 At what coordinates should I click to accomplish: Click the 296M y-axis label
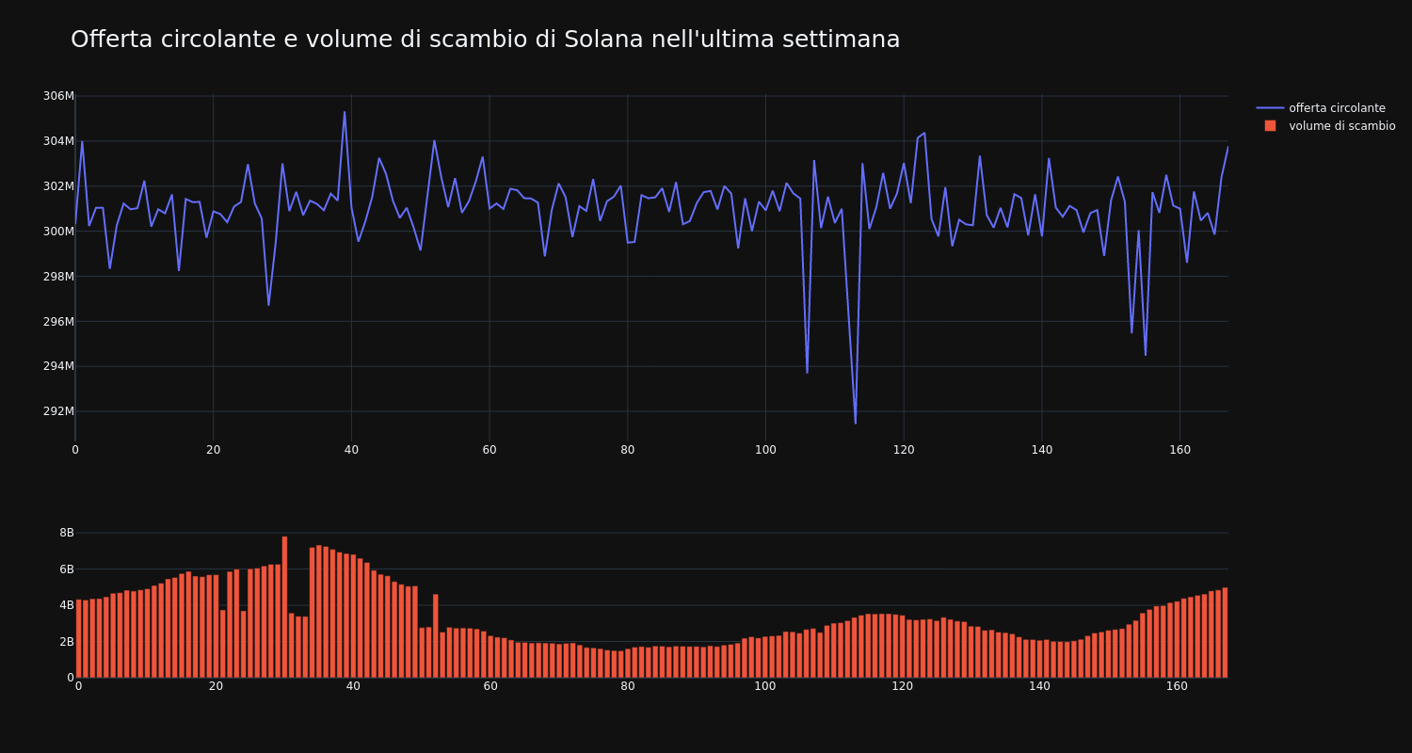click(58, 322)
